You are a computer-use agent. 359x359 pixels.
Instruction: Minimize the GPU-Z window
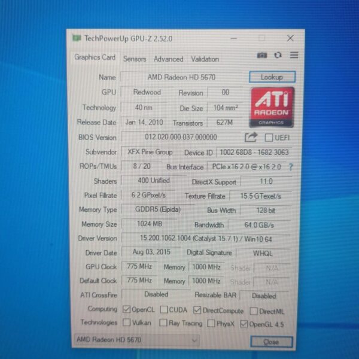point(234,38)
